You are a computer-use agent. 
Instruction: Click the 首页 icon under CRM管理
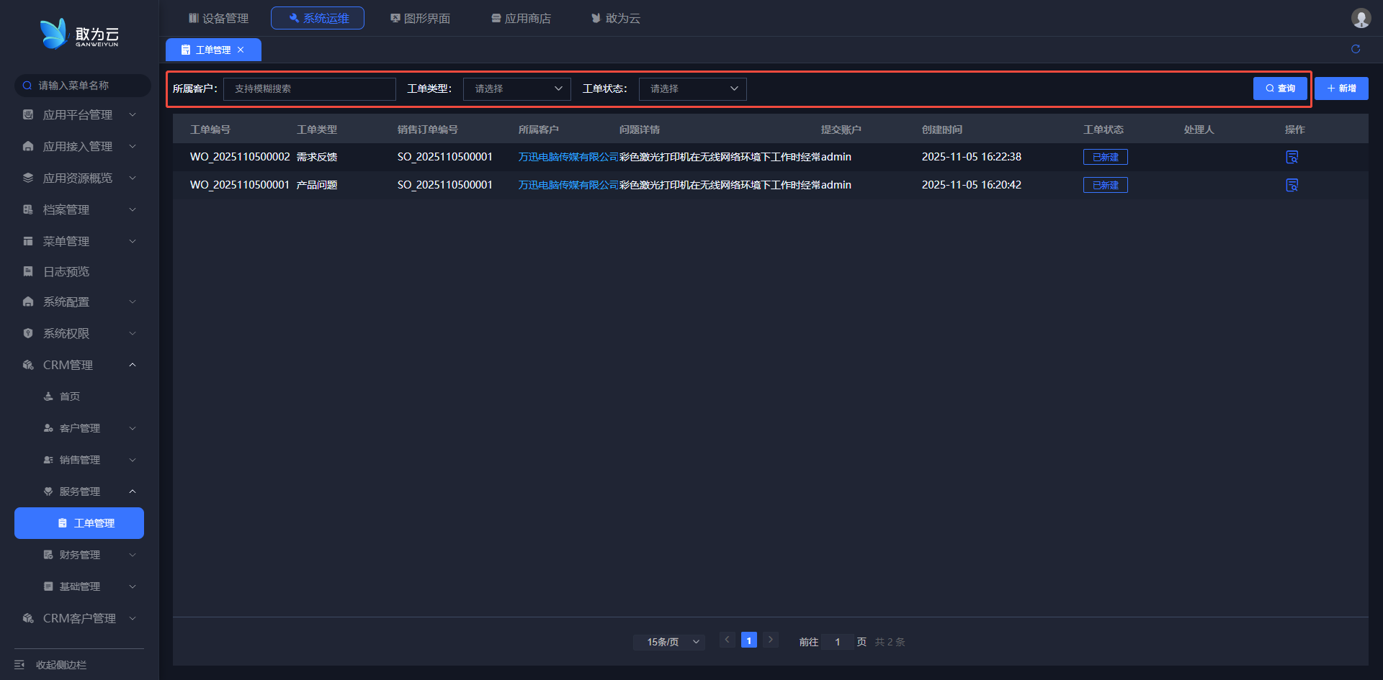48,396
